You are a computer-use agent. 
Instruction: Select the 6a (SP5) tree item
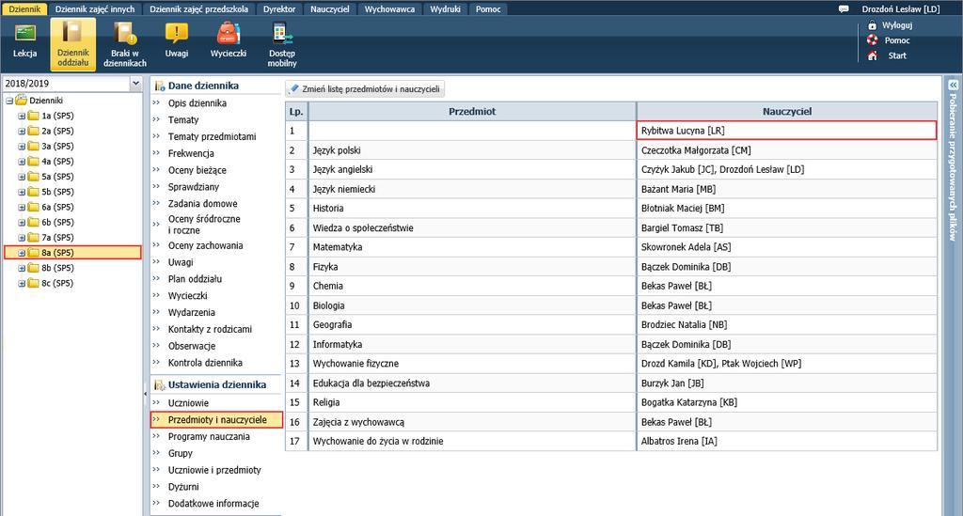pyautogui.click(x=57, y=207)
